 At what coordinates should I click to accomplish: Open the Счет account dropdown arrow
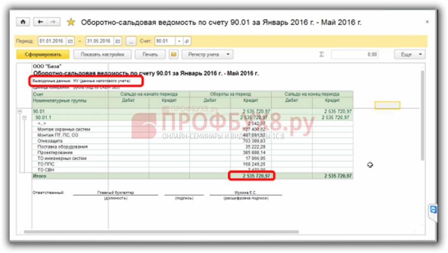click(179, 41)
